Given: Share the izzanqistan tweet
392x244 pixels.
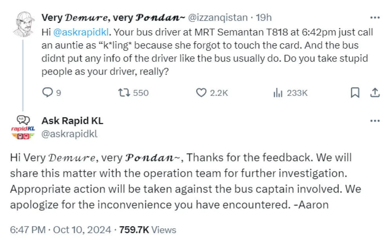Looking at the screenshot, I should pyautogui.click(x=375, y=93).
